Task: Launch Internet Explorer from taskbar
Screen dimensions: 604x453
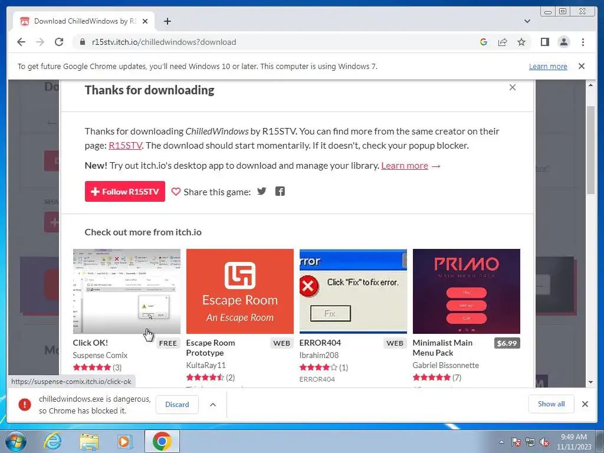Action: coord(52,441)
